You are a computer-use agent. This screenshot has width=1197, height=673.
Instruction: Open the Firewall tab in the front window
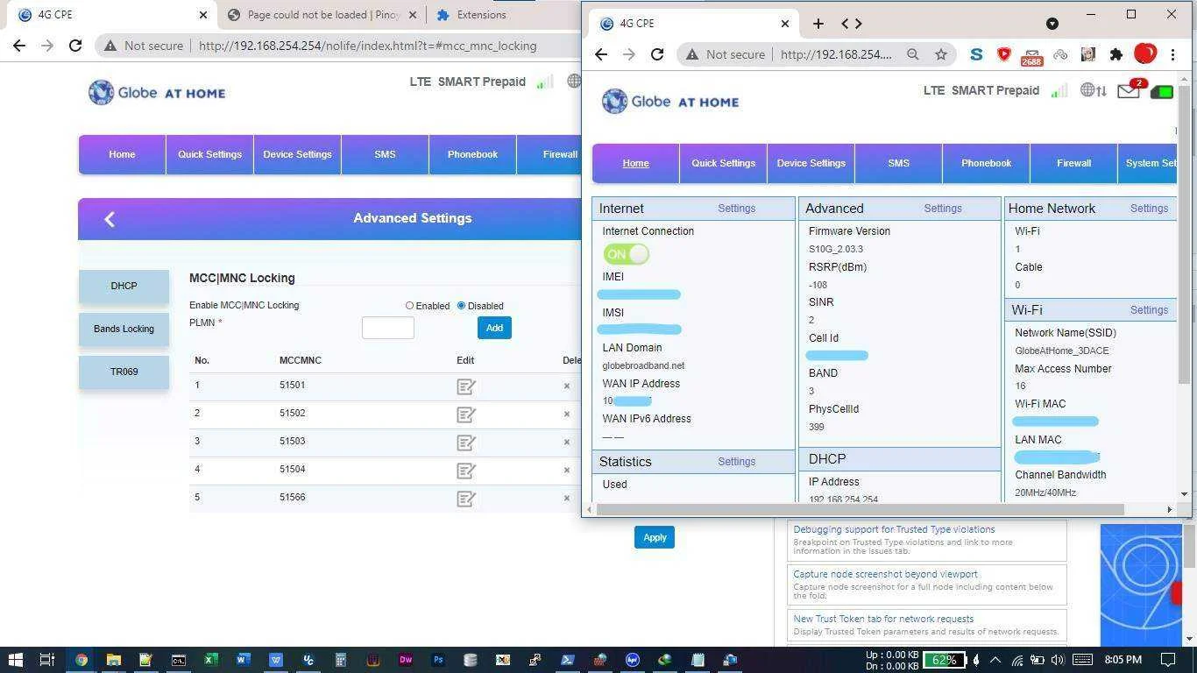[x=1073, y=163]
